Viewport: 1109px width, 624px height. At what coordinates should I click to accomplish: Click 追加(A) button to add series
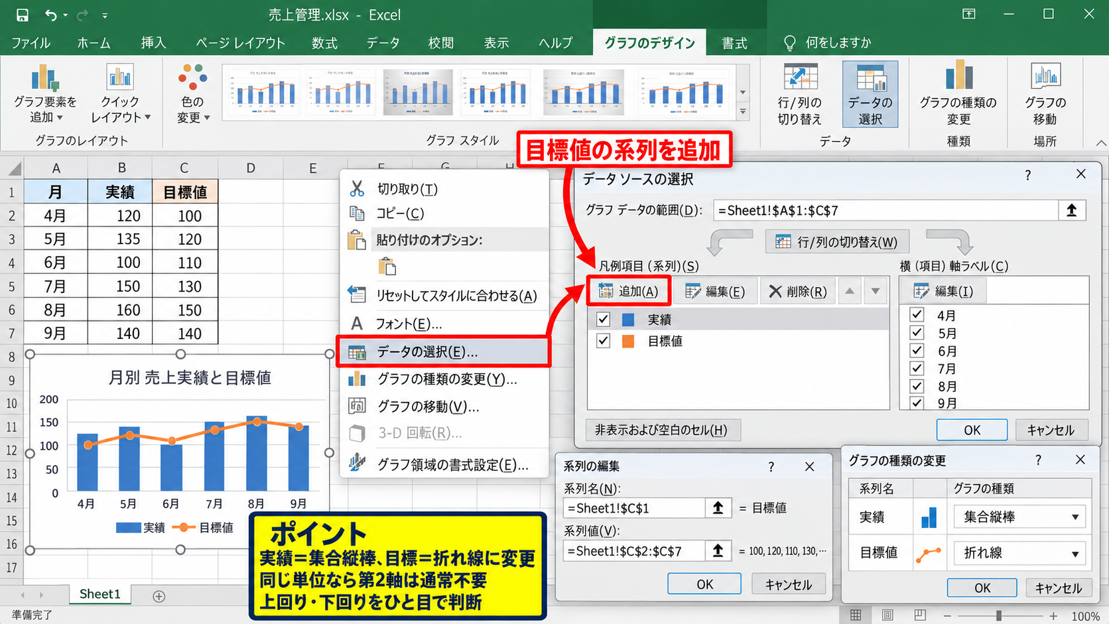[628, 291]
